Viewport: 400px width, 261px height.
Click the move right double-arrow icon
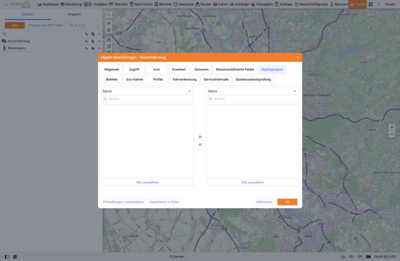[200, 137]
